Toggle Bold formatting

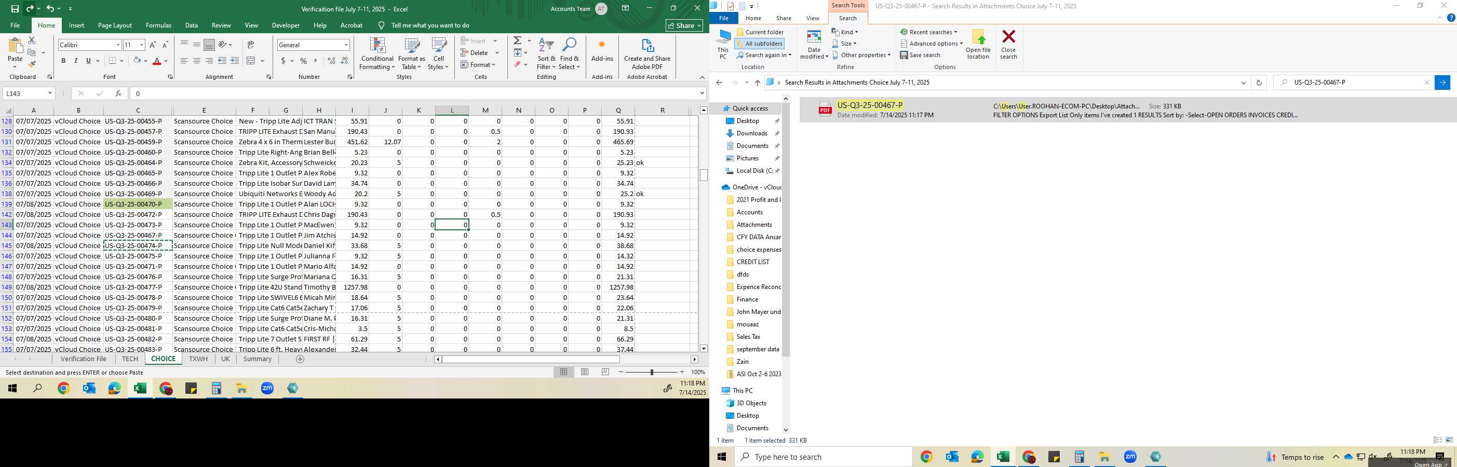coord(63,61)
